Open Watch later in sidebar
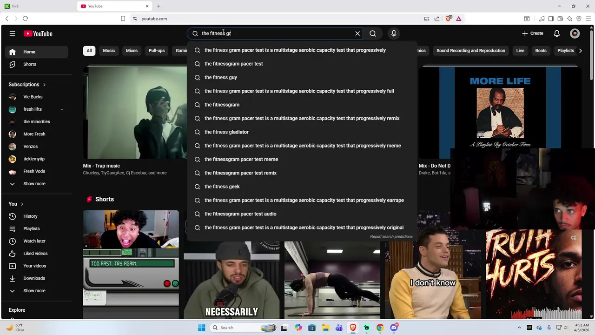The image size is (595, 335). (x=37, y=241)
